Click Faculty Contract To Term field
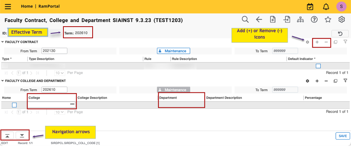Viewport: 351px width, 147px height. coord(285,51)
